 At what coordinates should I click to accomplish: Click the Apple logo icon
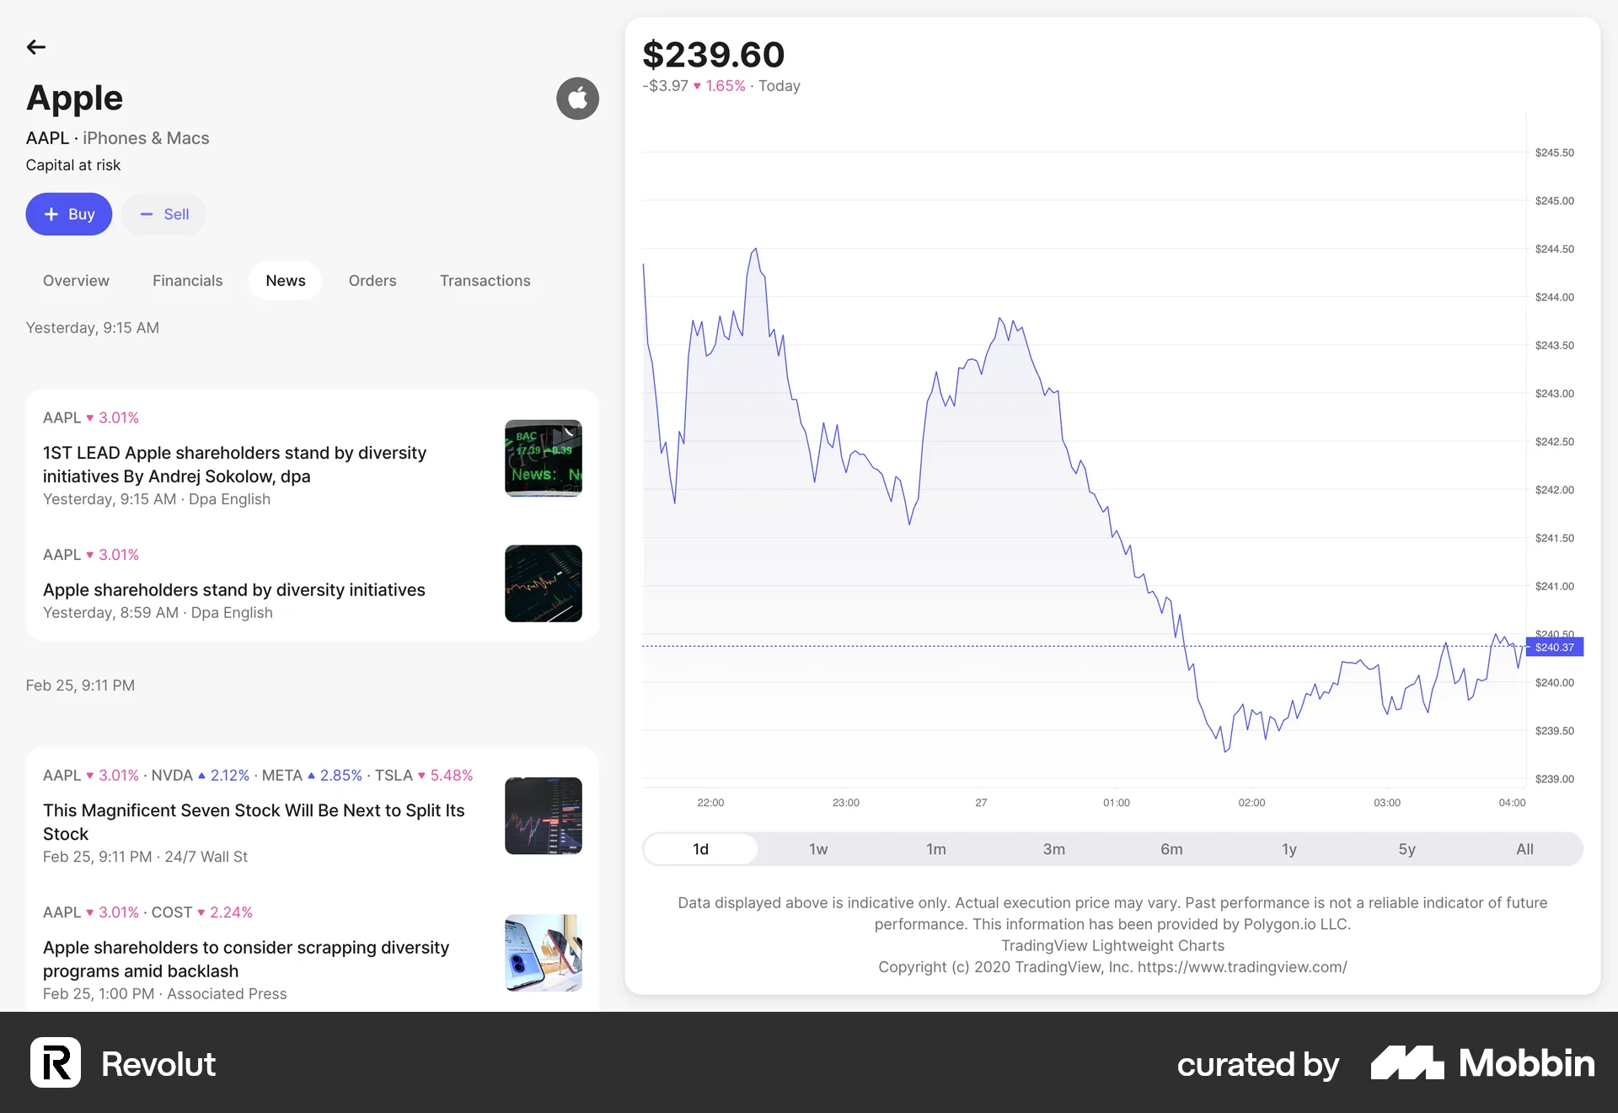click(x=576, y=98)
